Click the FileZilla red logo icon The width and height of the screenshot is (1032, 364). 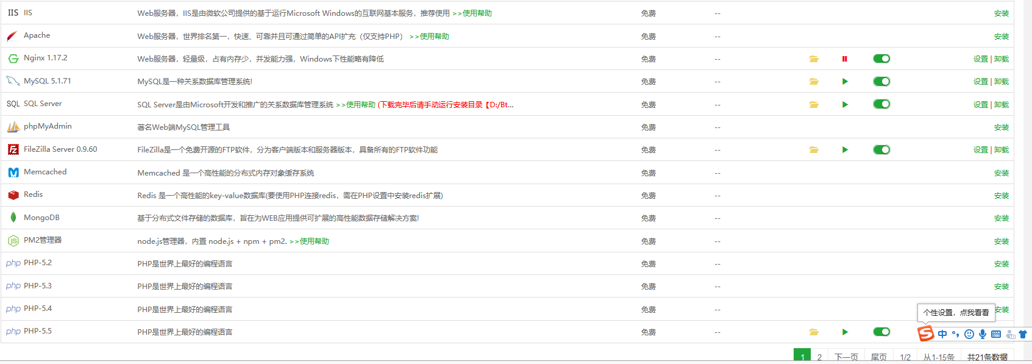[x=13, y=149]
